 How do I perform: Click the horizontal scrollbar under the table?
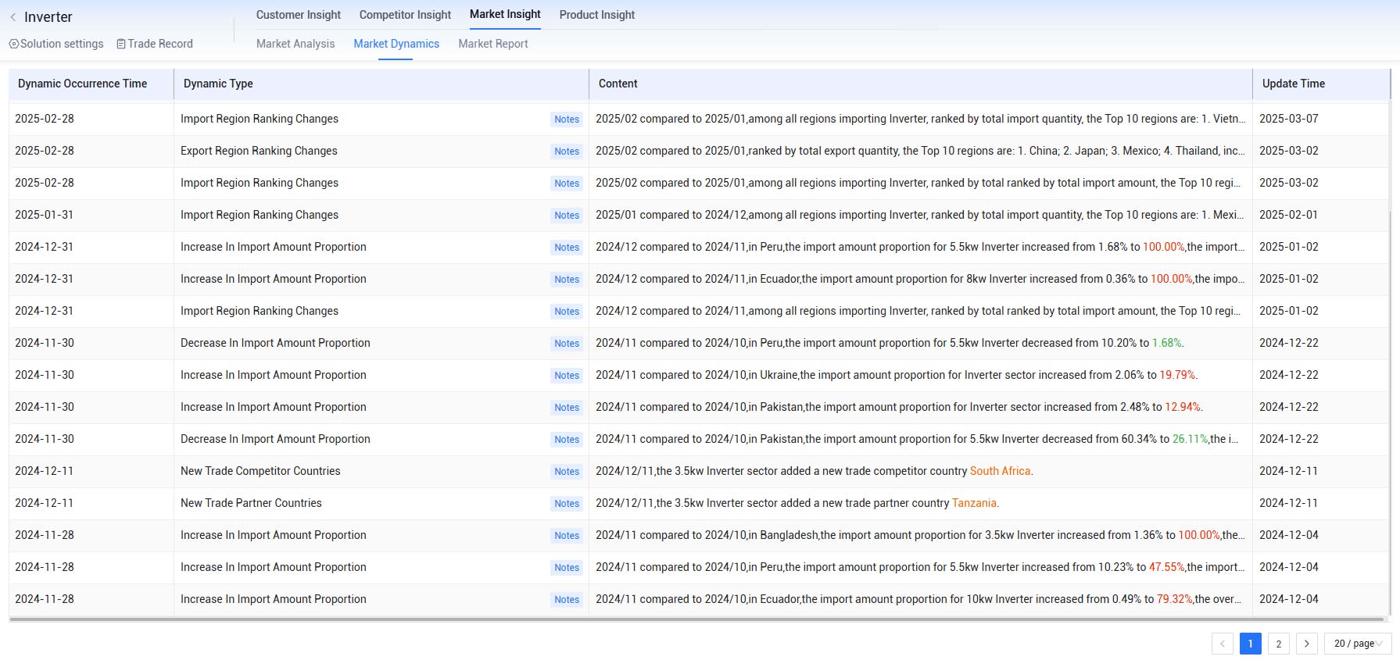tap(696, 619)
